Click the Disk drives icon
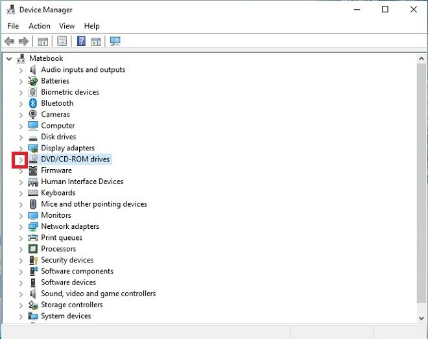428x339 pixels. click(x=33, y=138)
